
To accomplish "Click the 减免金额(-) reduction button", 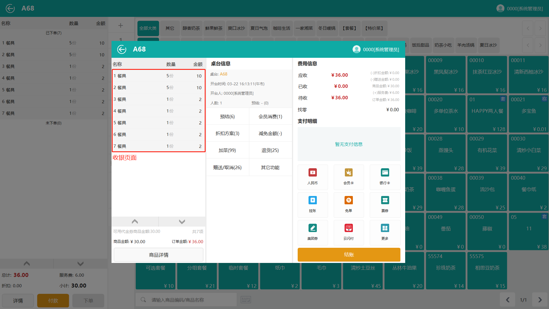I will tap(270, 133).
